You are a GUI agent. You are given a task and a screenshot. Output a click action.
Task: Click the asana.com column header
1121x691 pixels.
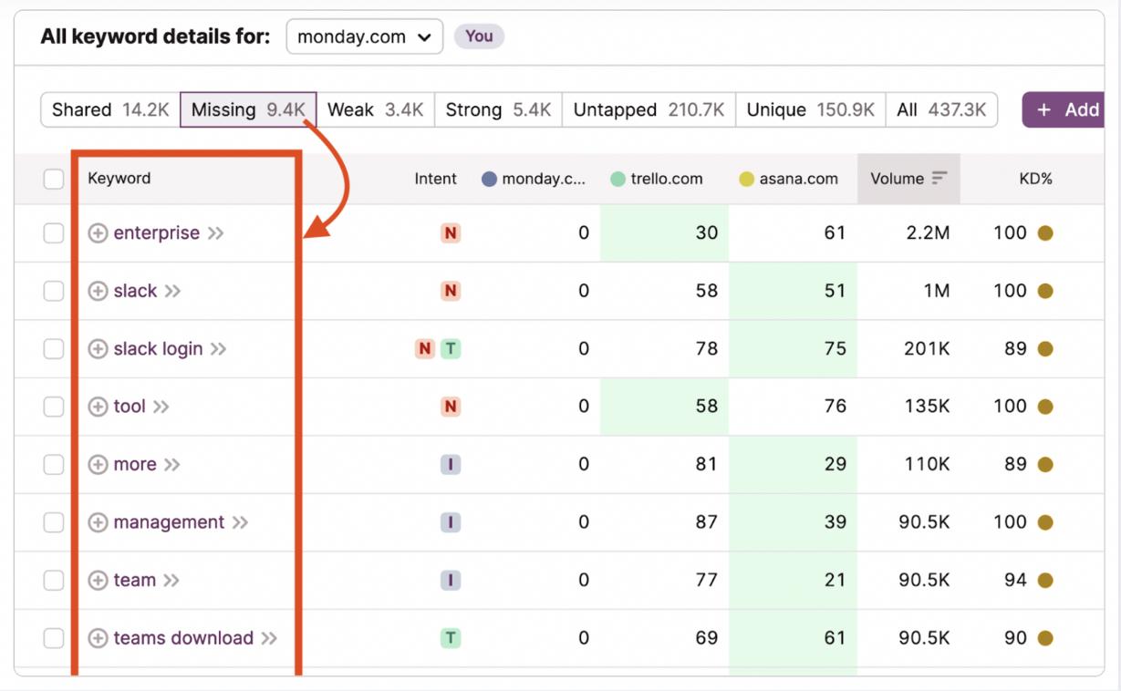[788, 179]
